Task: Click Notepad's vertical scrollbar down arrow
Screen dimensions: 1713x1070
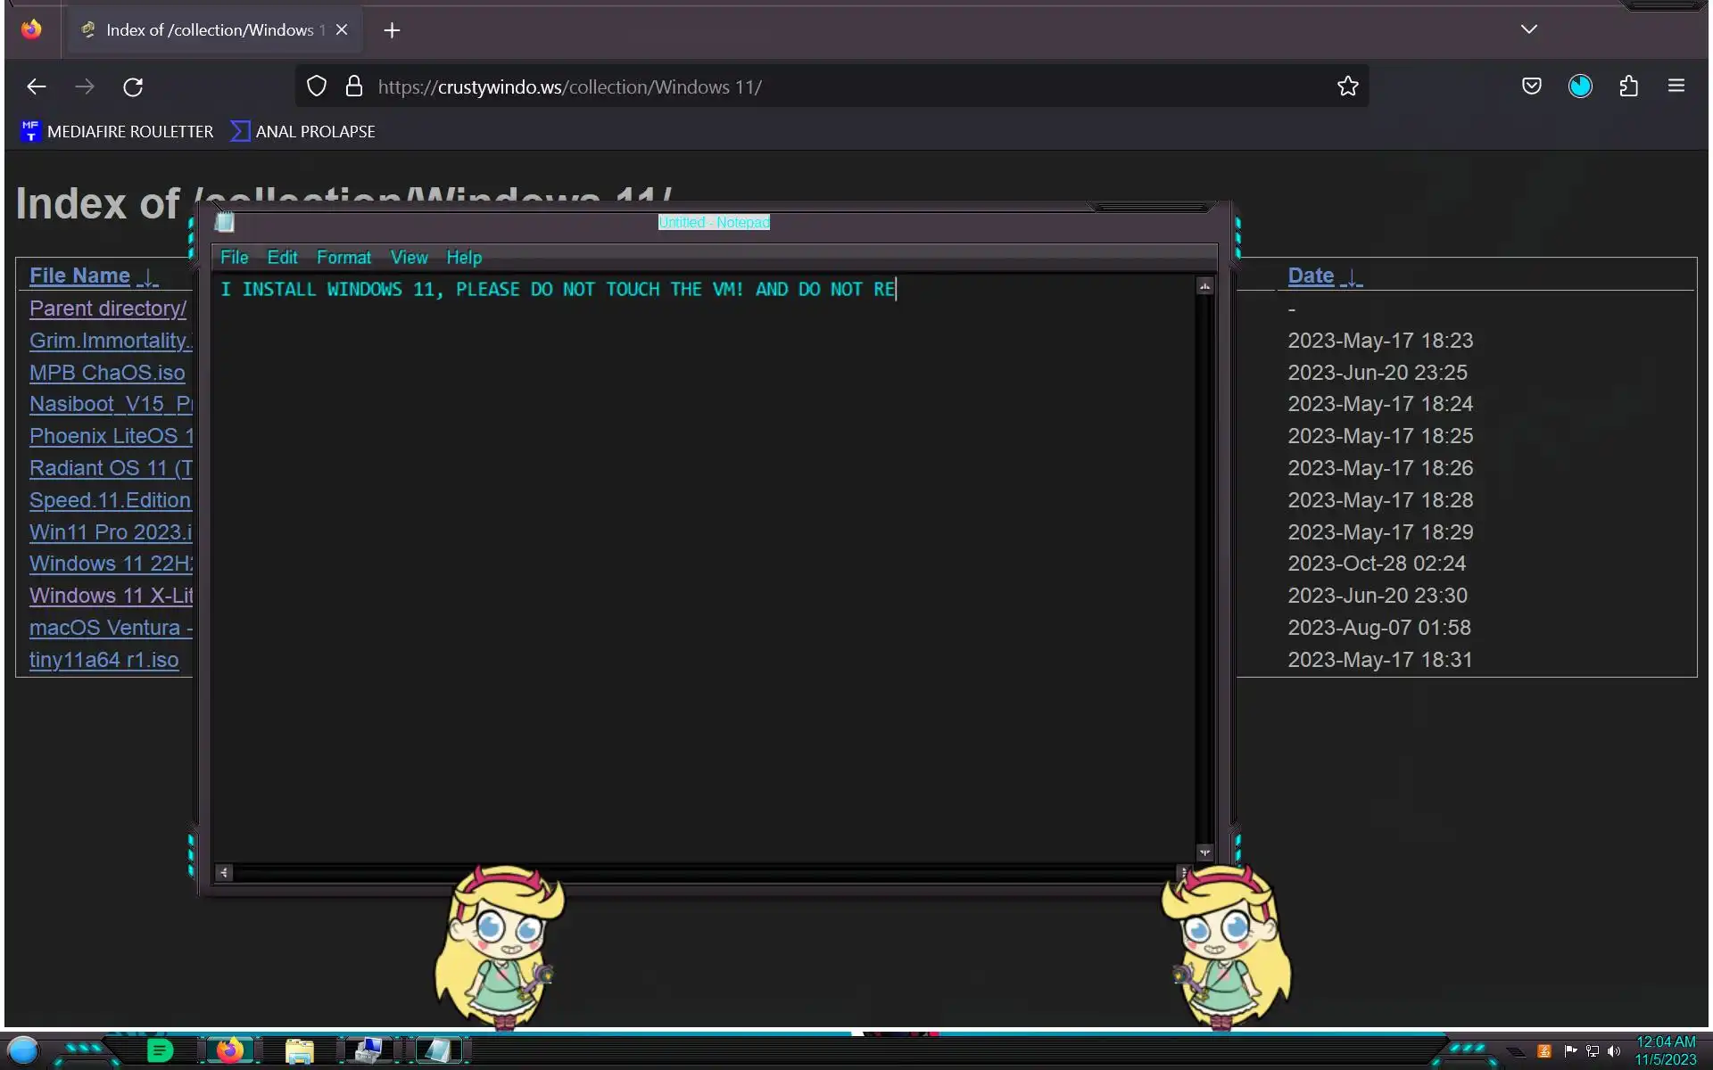Action: point(1204,853)
